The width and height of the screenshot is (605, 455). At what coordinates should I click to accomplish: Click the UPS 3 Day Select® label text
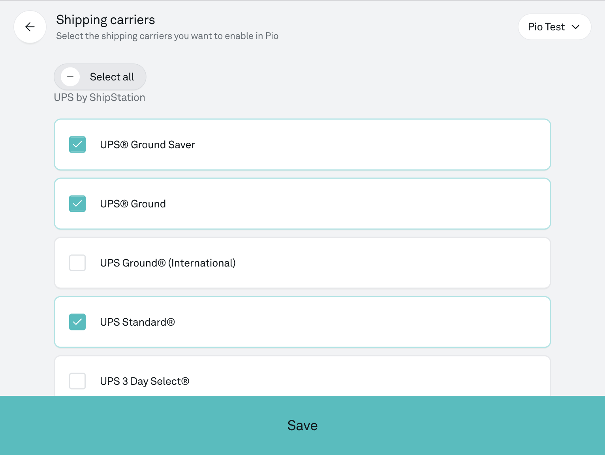click(x=145, y=381)
